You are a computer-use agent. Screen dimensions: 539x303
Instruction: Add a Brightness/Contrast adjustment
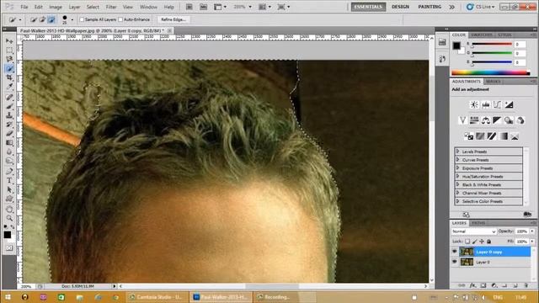474,104
